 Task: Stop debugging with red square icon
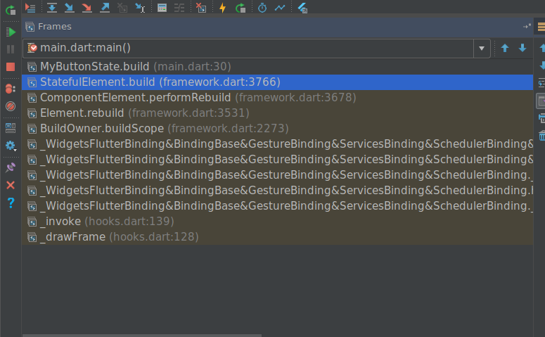[x=11, y=67]
